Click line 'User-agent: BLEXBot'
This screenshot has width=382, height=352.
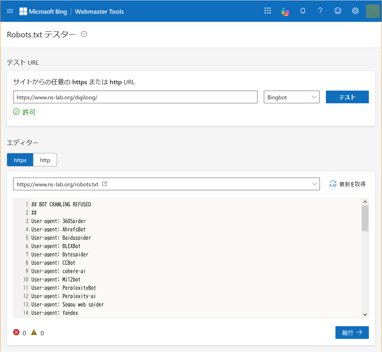56,246
